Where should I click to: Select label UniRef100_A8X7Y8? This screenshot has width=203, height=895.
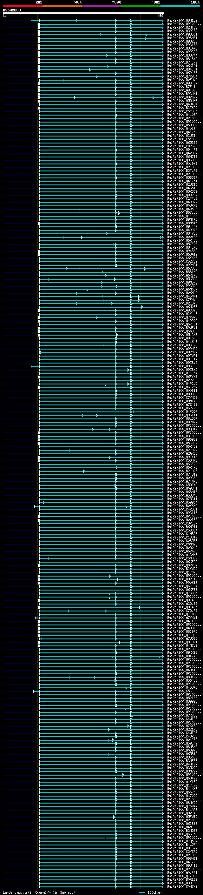[x=182, y=656]
